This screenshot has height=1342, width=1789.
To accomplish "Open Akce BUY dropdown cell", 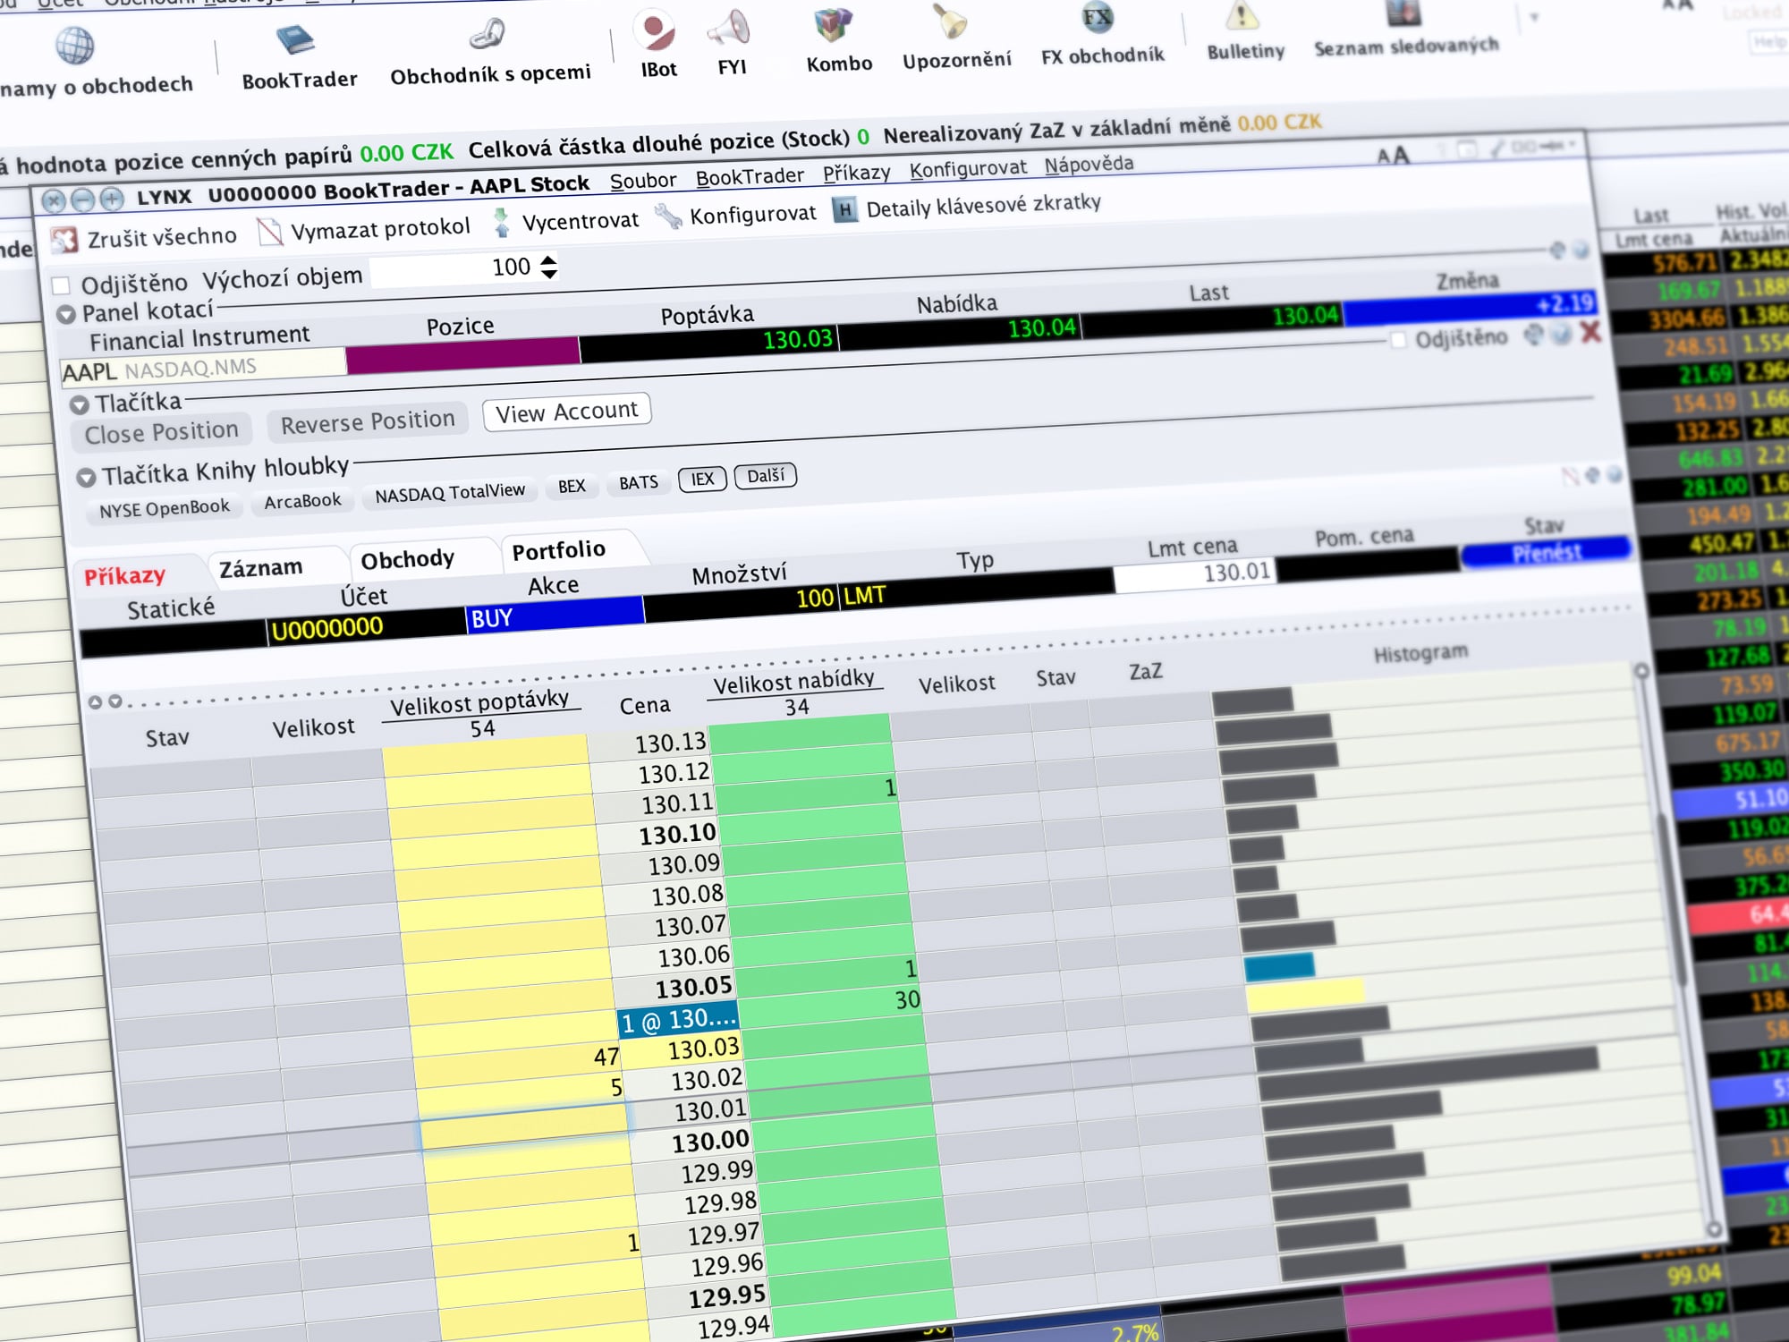I will [555, 615].
